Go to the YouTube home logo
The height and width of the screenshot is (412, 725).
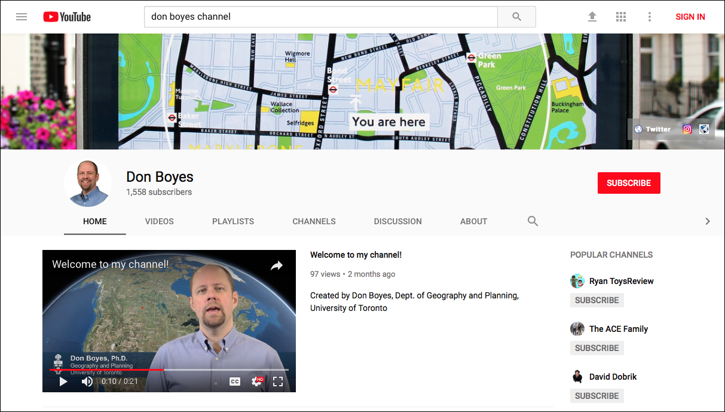point(67,17)
